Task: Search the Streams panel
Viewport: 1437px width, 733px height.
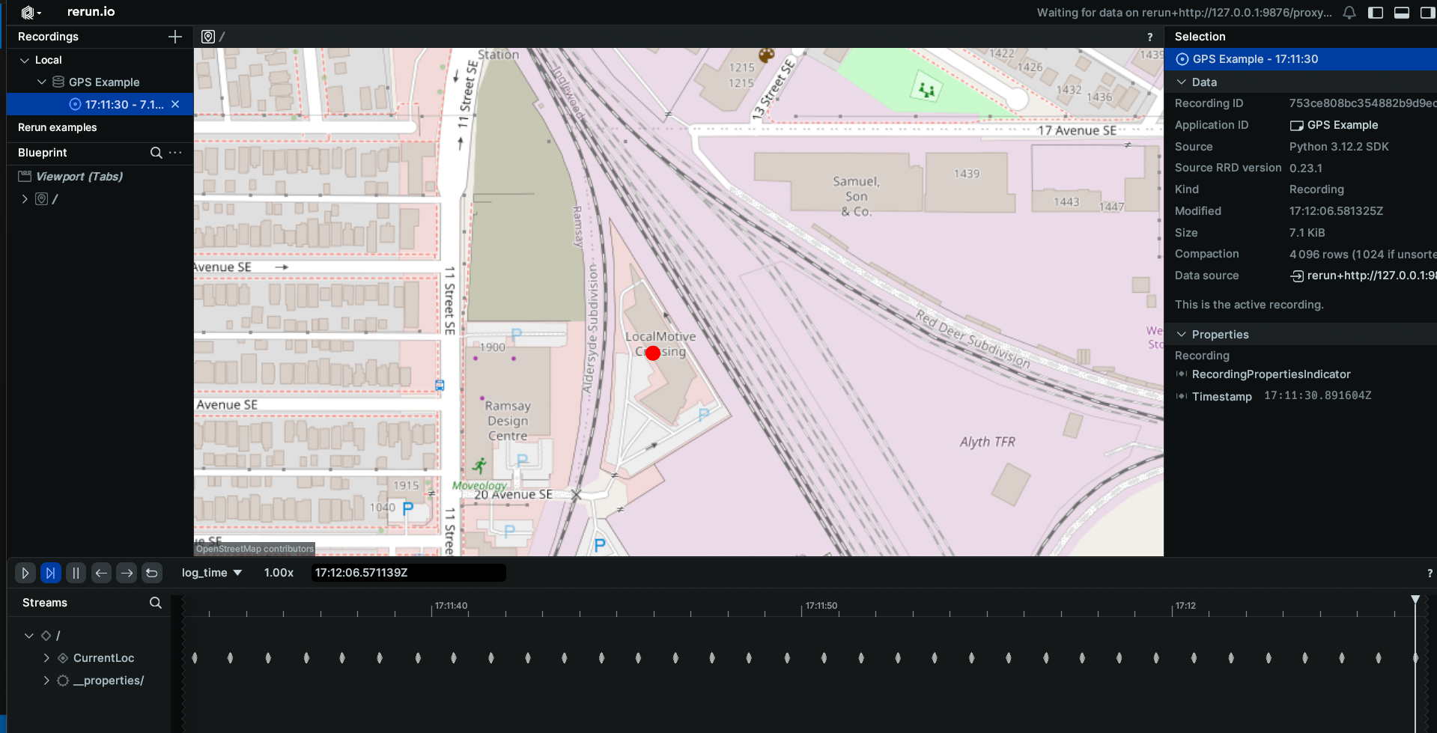Action: coord(155,603)
